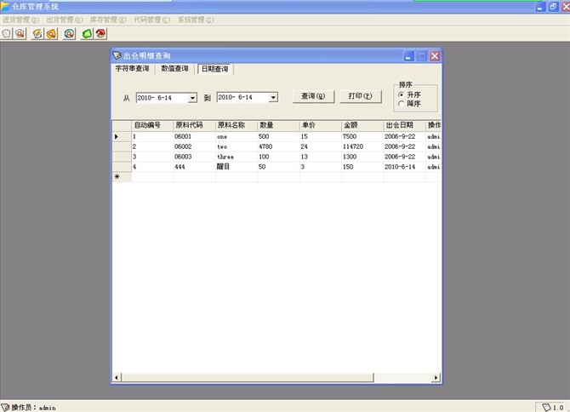Select row selector for record 2

122,147
